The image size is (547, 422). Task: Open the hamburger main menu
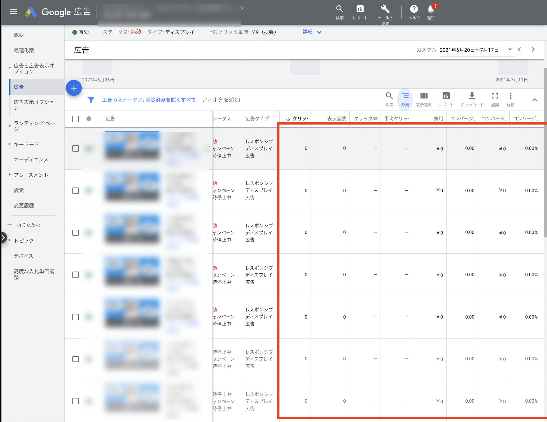click(14, 12)
